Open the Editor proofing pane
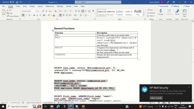This screenshot has width=194, height=109. tap(177, 12)
